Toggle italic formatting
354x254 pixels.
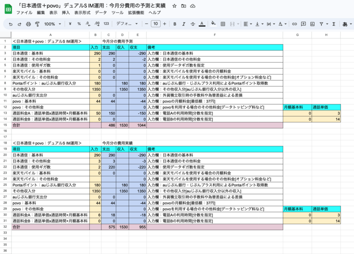coord(184,24)
